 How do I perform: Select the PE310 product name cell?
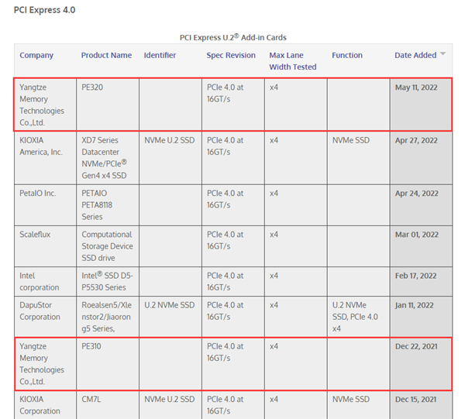(92, 346)
